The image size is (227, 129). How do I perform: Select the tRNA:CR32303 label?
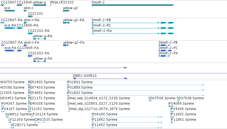click(x=62, y=2)
